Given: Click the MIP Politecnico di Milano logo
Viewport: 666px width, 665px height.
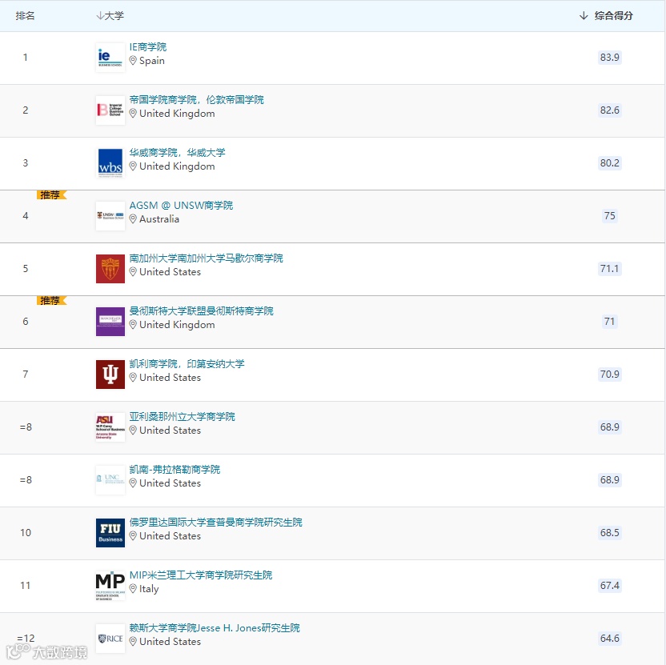Looking at the screenshot, I should (110, 585).
